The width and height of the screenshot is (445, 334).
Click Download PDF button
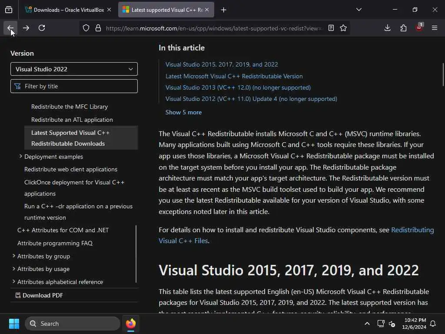[x=39, y=295]
